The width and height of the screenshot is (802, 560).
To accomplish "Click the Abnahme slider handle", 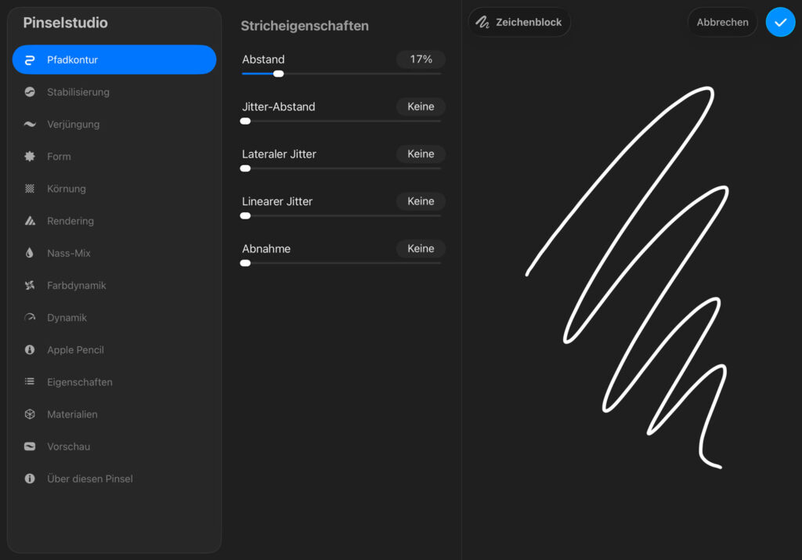I will (x=245, y=263).
